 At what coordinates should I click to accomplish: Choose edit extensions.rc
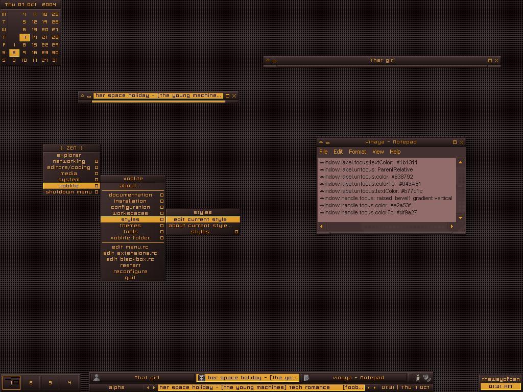click(x=133, y=253)
